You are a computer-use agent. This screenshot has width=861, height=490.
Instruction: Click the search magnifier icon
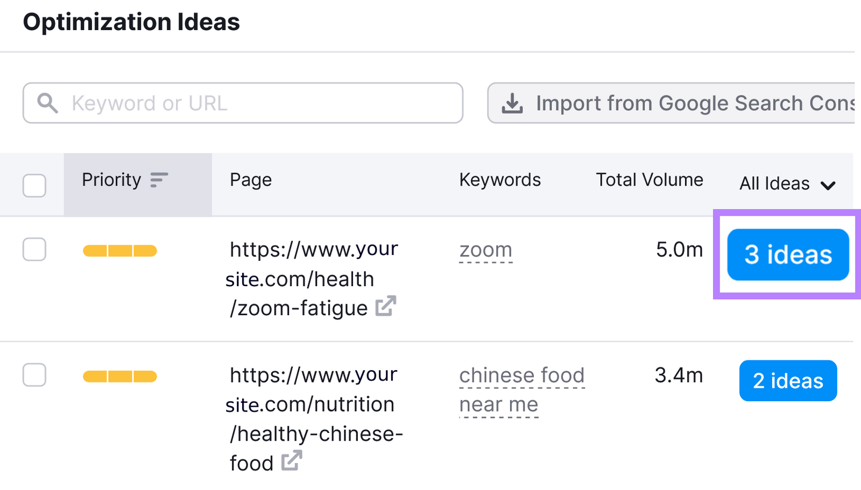[x=48, y=103]
